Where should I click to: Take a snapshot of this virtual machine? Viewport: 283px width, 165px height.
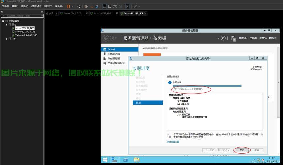86,6
